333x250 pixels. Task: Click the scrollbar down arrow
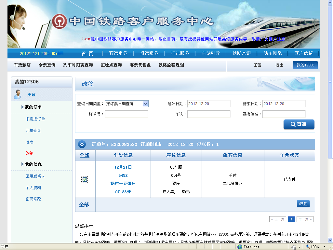tap(330, 240)
